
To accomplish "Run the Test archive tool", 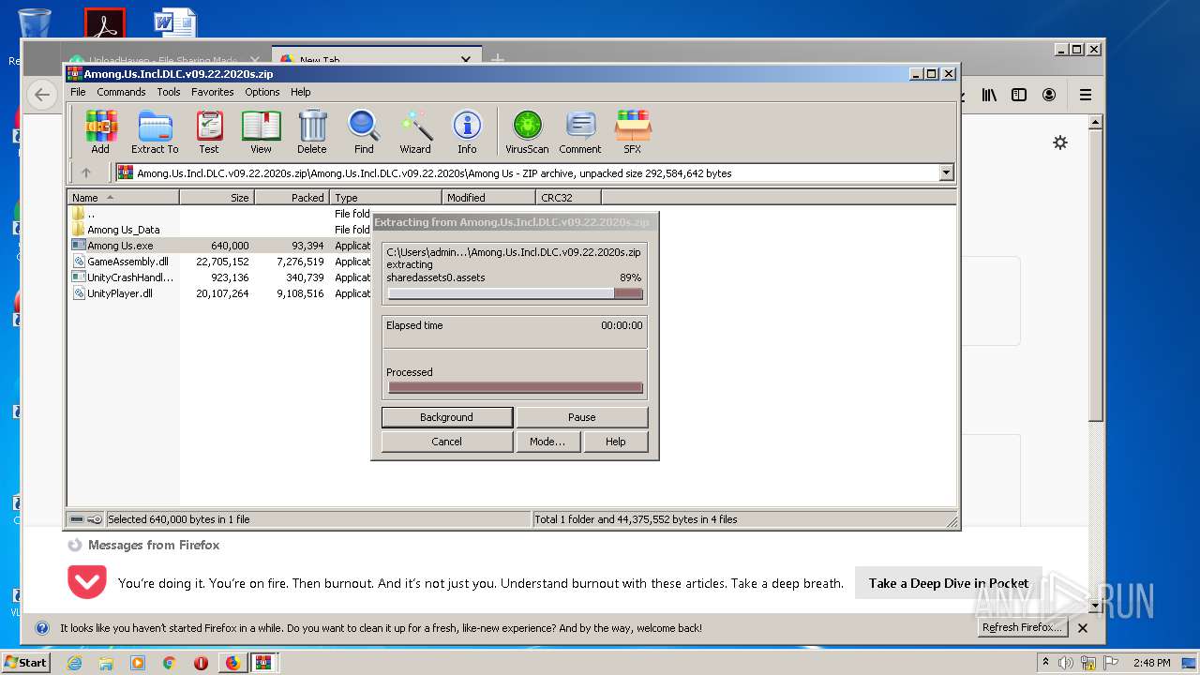I will 209,131.
